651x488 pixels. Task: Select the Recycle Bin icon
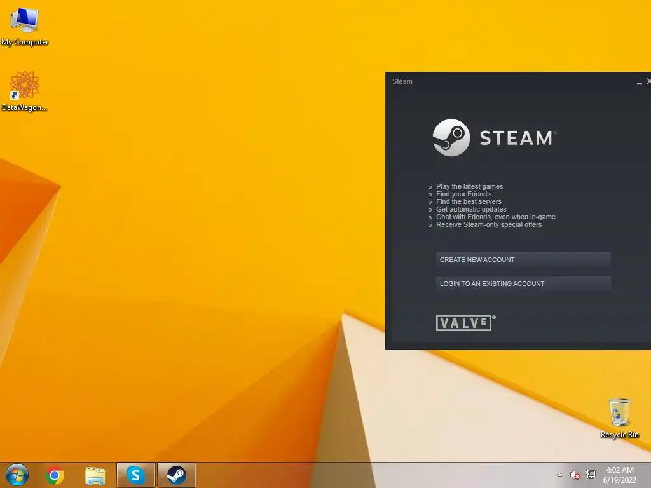619,418
